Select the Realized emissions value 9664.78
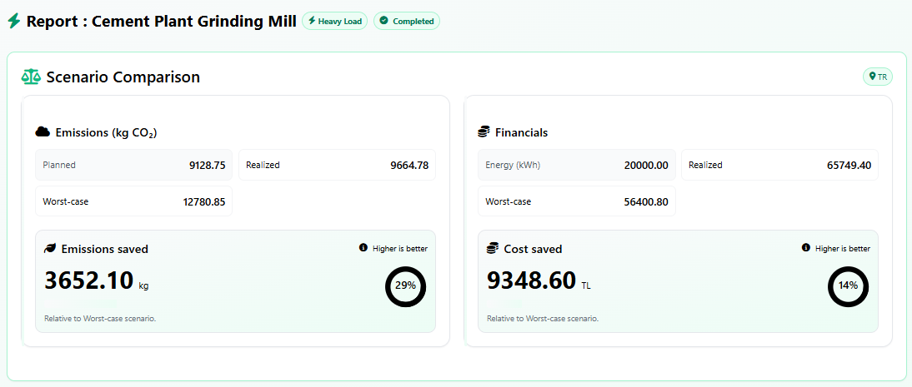 coord(408,165)
